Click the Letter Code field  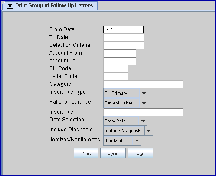tap(116, 77)
